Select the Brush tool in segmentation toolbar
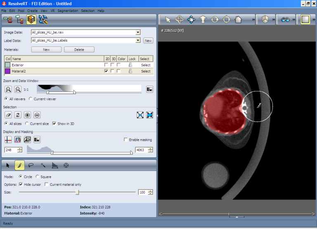Image resolution: width=317 pixels, height=229 pixels. point(19,165)
